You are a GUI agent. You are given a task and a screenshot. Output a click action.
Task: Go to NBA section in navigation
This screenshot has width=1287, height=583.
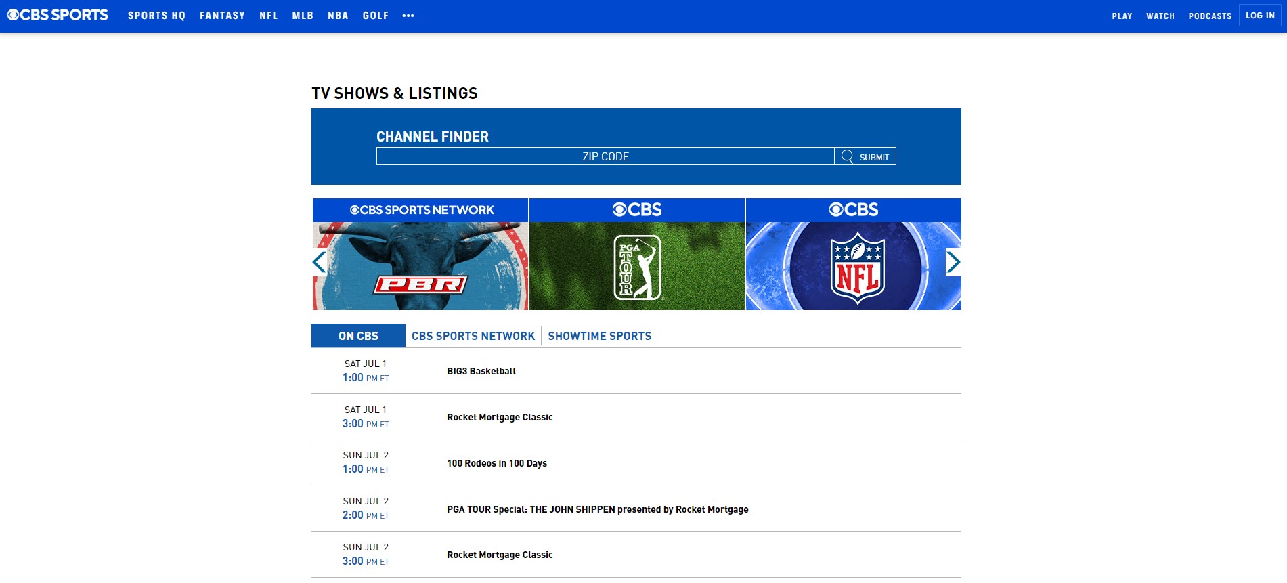tap(338, 16)
